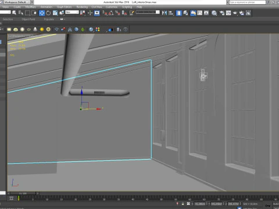Click the time slider thumb
279x209 pixels.
click(23, 193)
